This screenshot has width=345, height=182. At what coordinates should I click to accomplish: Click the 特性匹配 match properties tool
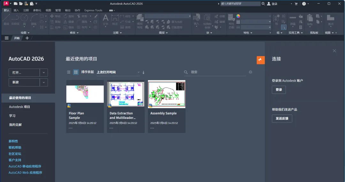231,21
